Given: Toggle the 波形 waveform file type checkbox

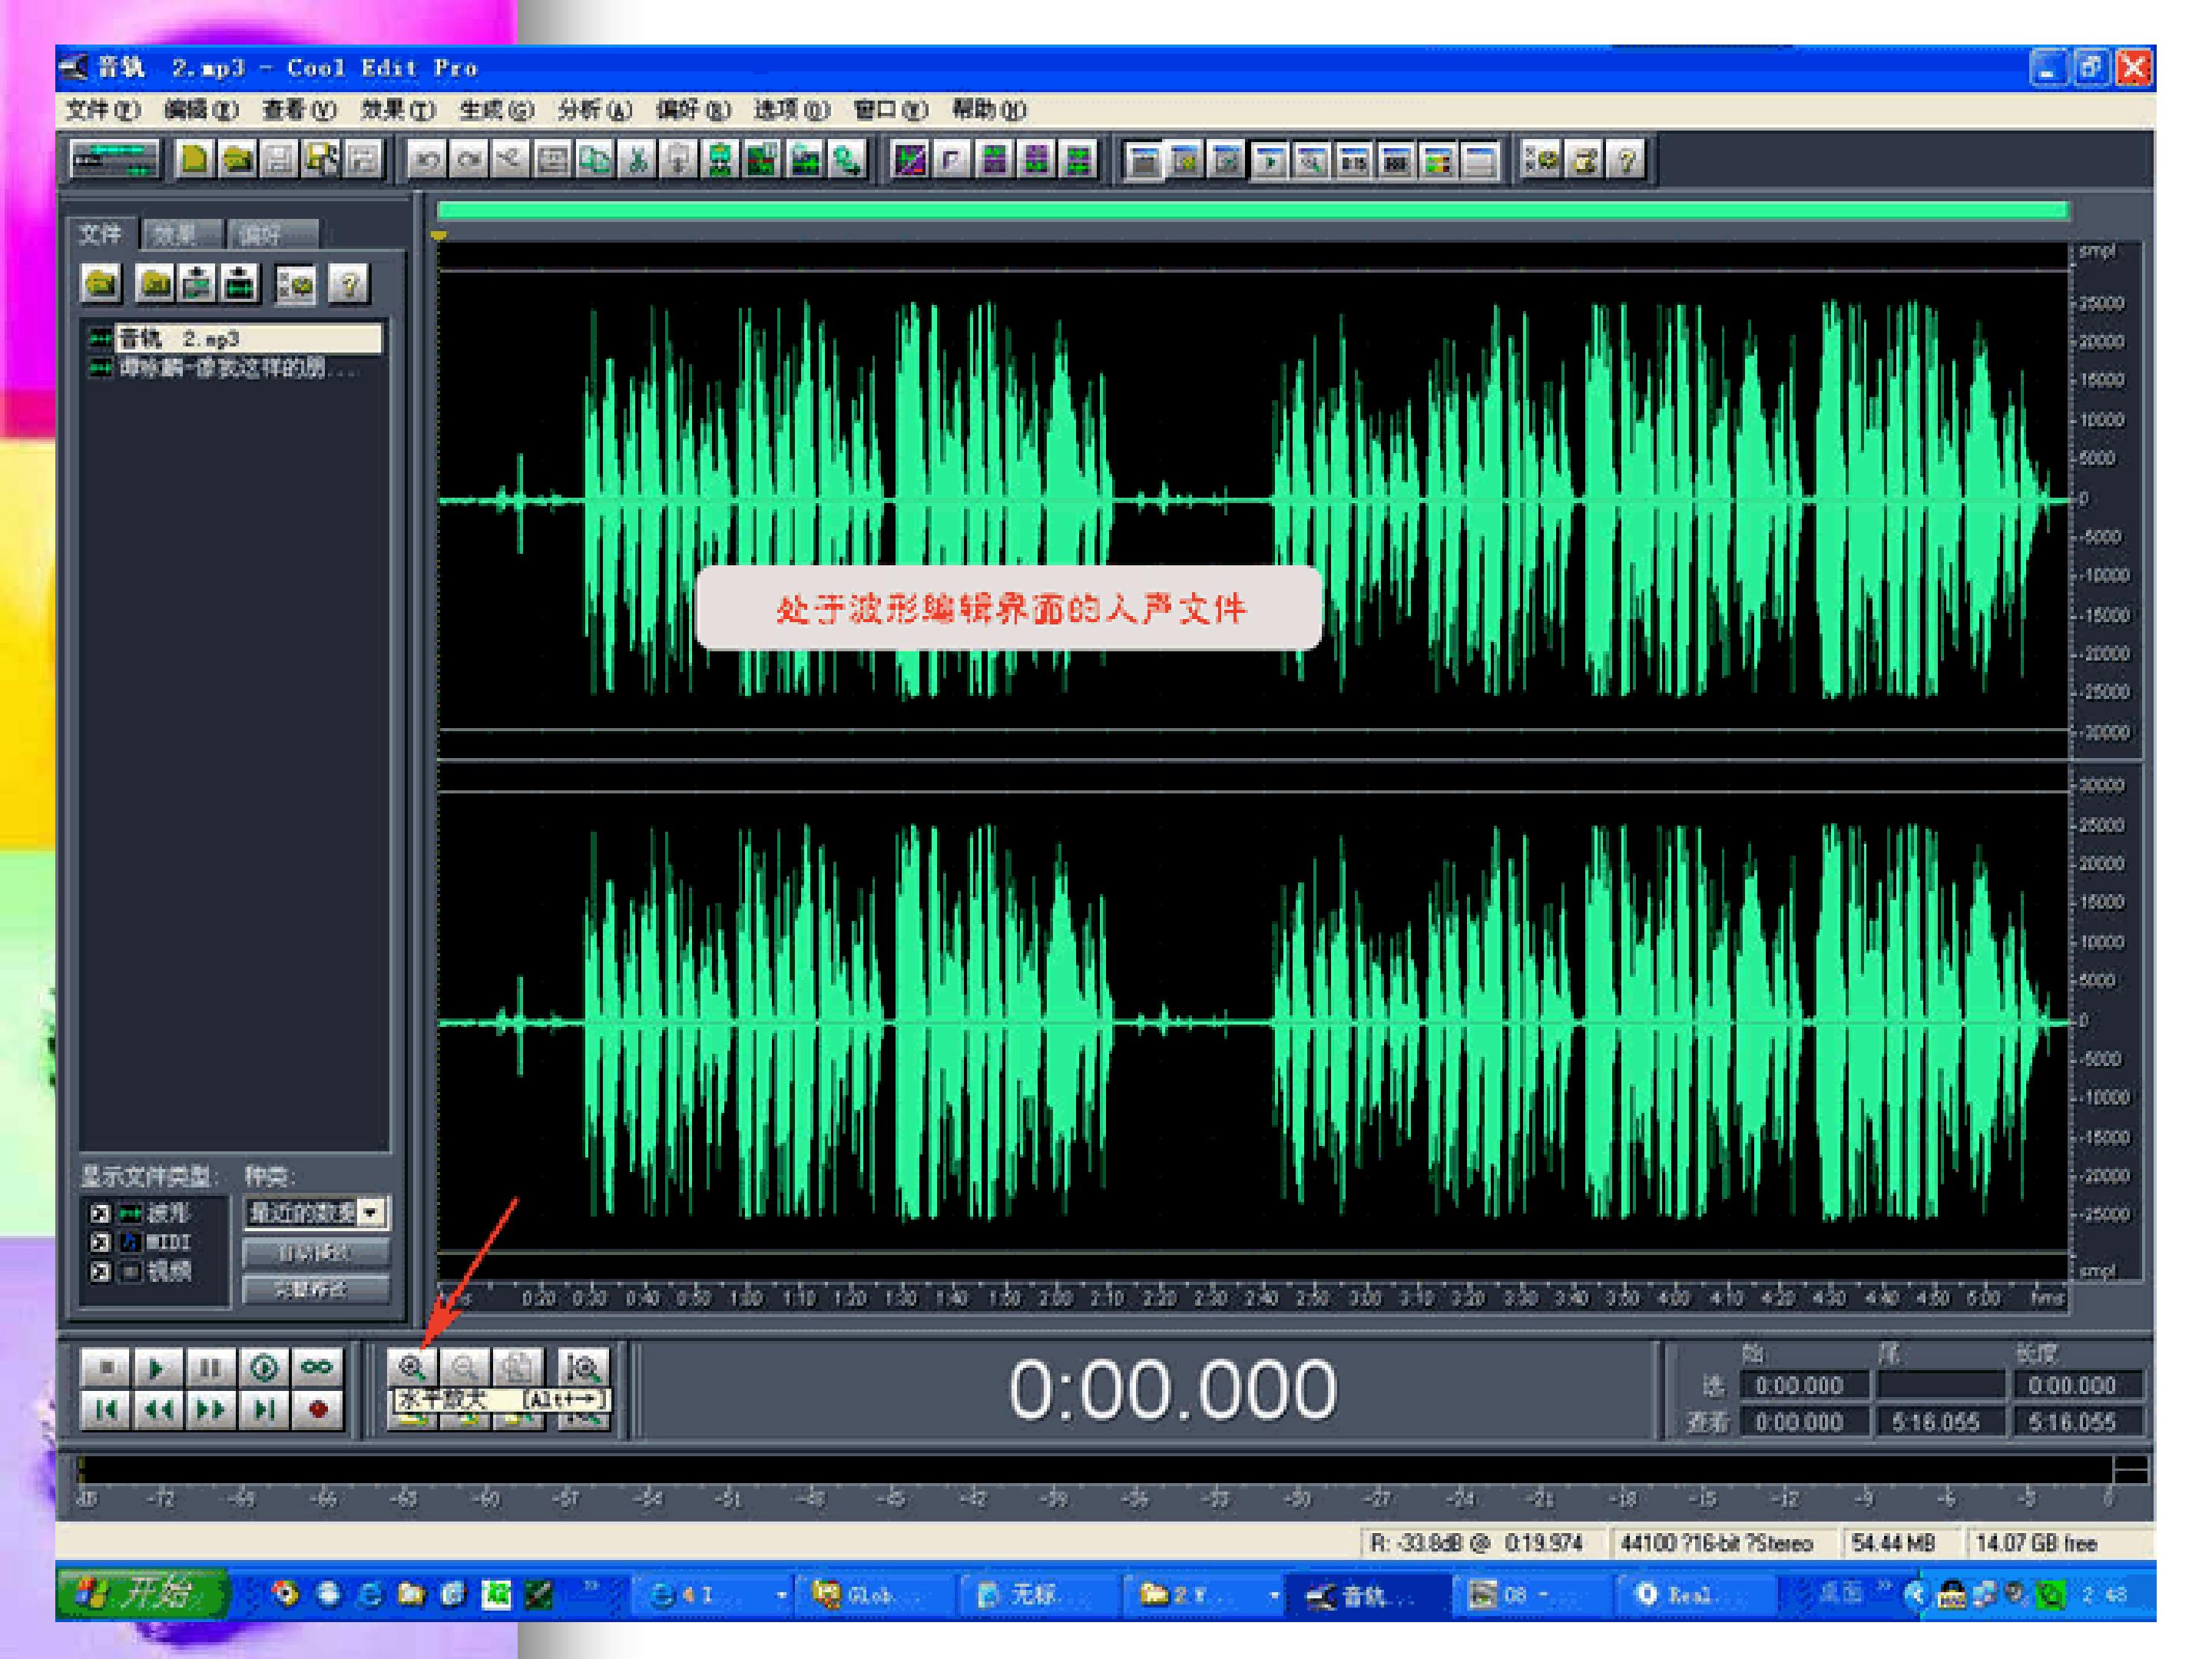Looking at the screenshot, I should point(100,1214).
